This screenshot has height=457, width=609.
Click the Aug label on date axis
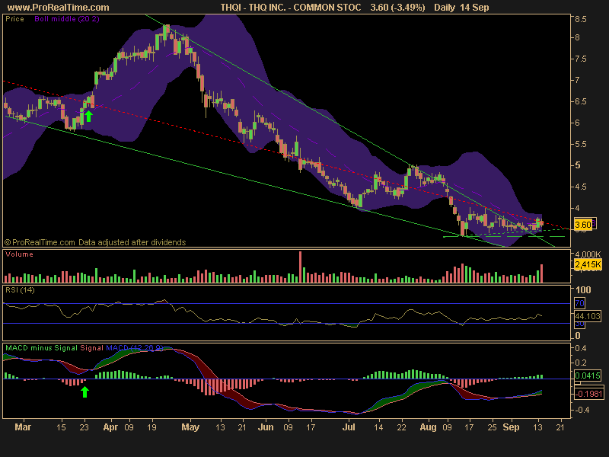click(x=428, y=427)
